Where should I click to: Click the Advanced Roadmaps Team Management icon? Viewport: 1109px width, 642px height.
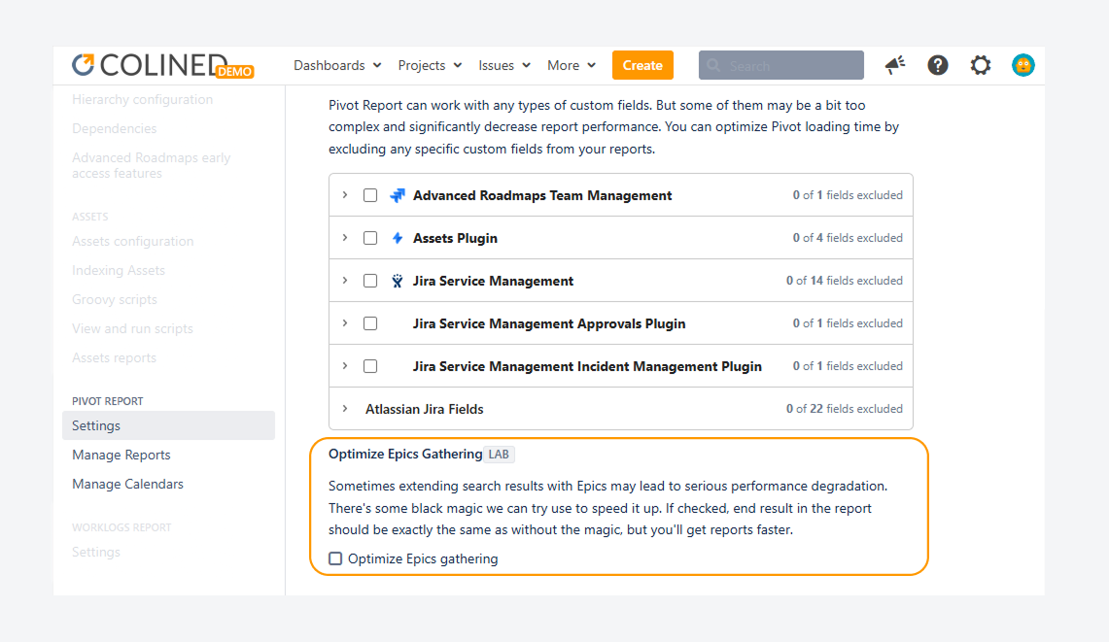[398, 195]
